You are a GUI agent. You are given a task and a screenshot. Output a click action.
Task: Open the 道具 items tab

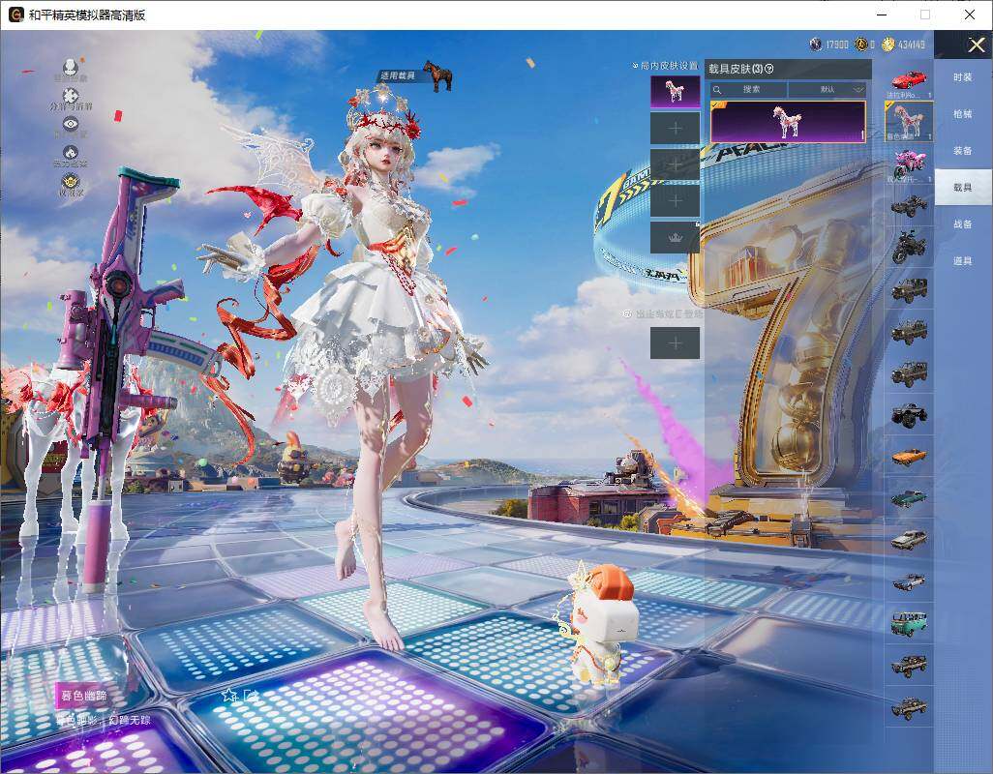pyautogui.click(x=963, y=261)
